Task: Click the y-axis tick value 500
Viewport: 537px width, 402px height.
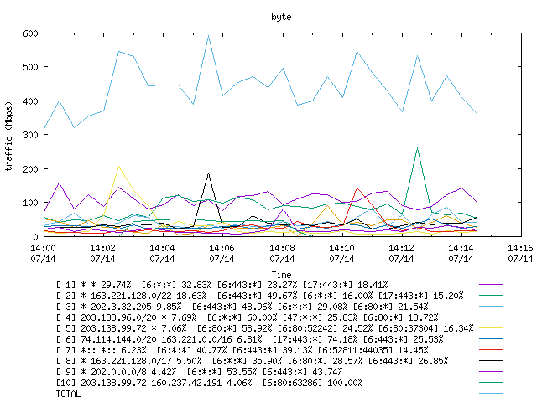Action: [x=30, y=67]
